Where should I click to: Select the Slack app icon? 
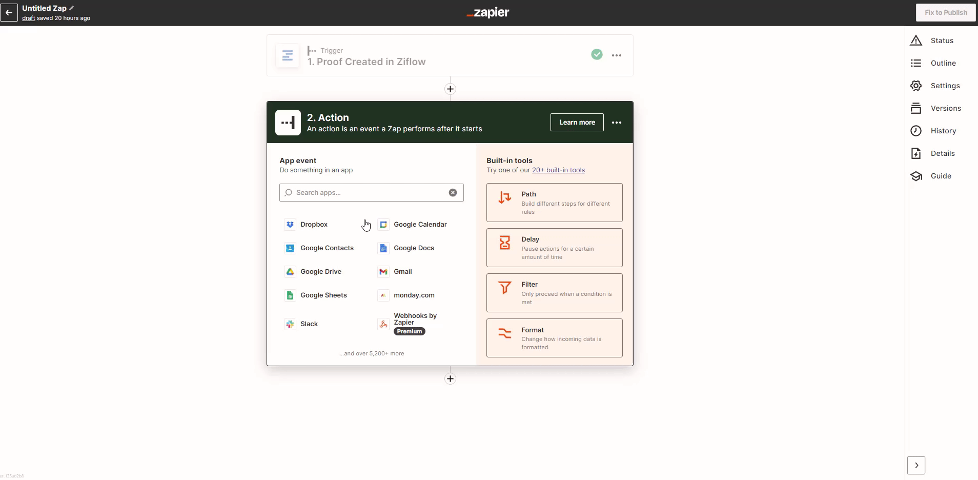click(x=290, y=324)
